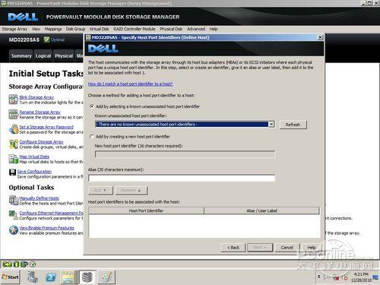The width and height of the screenshot is (380, 285).
Task: Click the Help button in the dialog
Action: tap(312, 248)
